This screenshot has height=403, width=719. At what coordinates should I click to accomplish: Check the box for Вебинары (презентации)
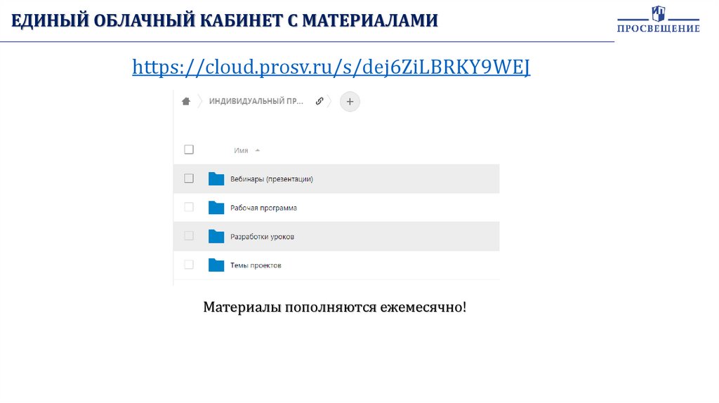(189, 178)
